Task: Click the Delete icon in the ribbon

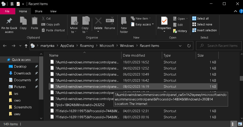Action: point(98,21)
